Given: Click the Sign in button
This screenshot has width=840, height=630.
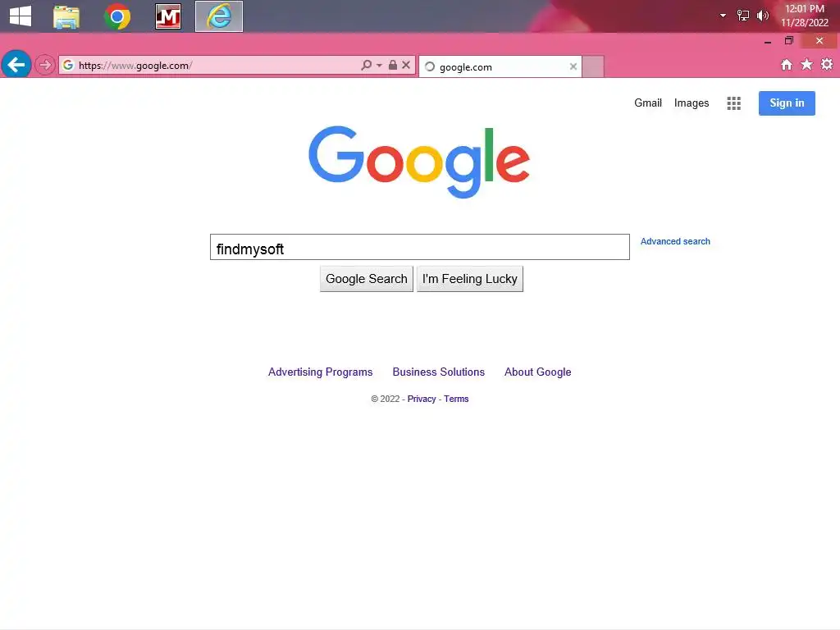Looking at the screenshot, I should 787,103.
